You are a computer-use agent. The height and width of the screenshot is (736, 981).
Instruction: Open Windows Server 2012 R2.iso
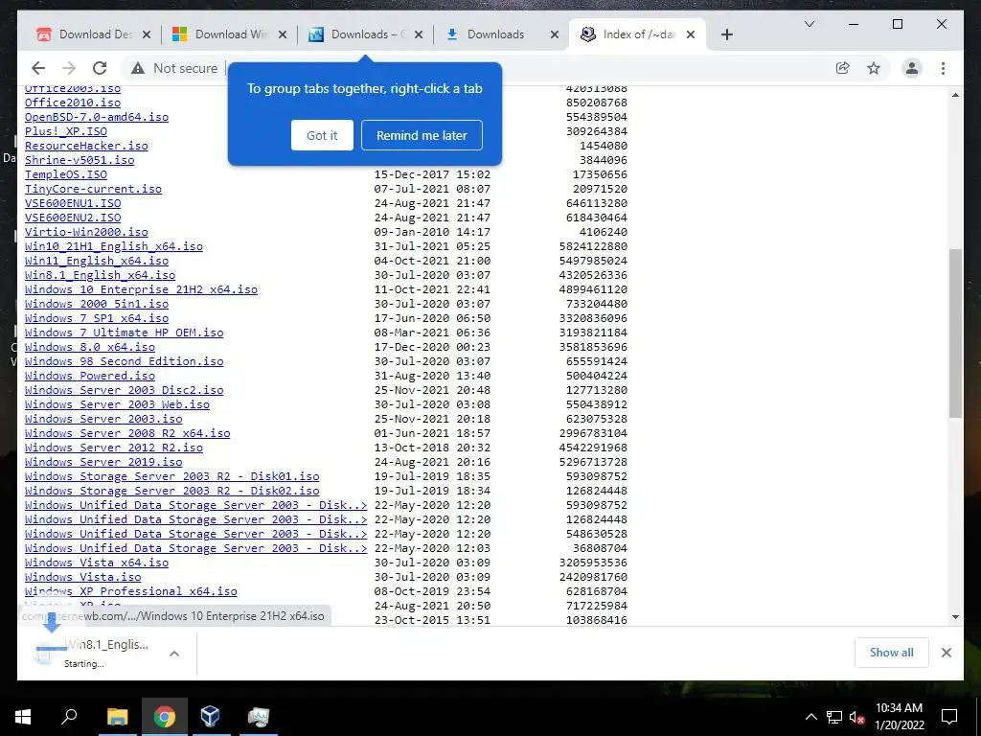[x=114, y=448]
